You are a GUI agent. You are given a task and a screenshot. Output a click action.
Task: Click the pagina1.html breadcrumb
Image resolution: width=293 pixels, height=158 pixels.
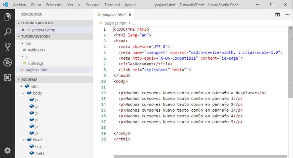click(x=116, y=23)
